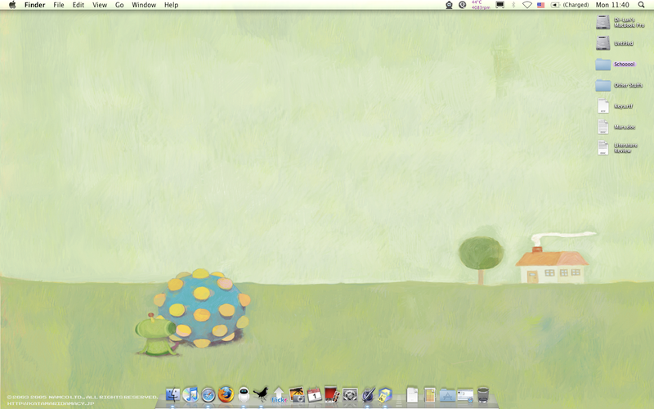Click the leftmost dark status menu bar icon
654x409 pixels.
click(449, 5)
